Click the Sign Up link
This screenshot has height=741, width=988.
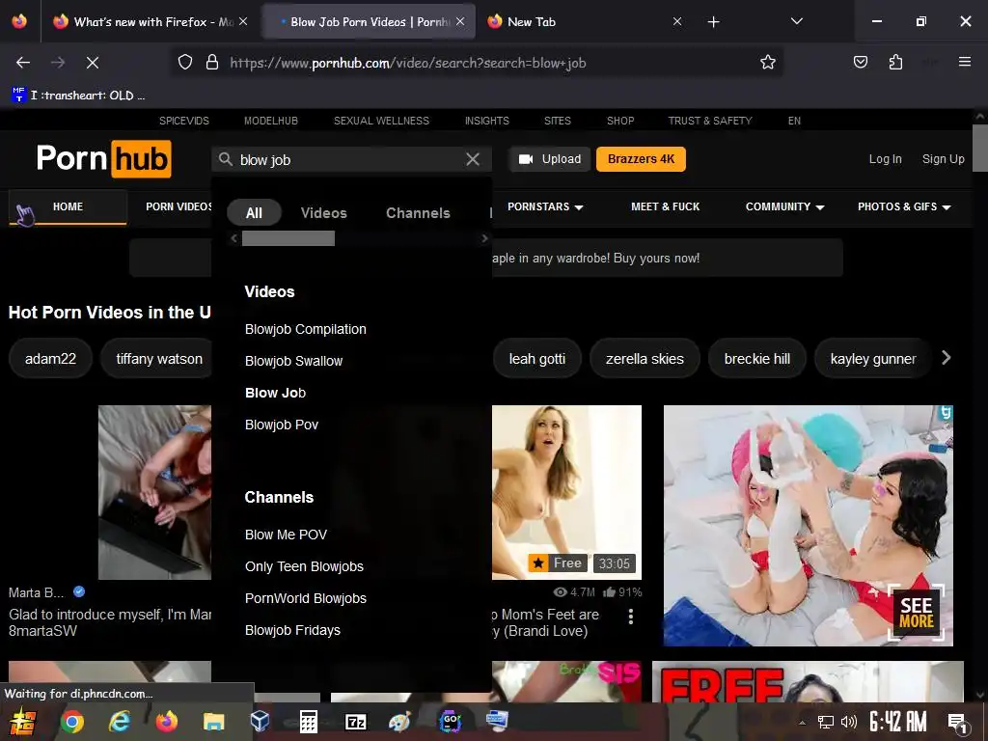[944, 159]
